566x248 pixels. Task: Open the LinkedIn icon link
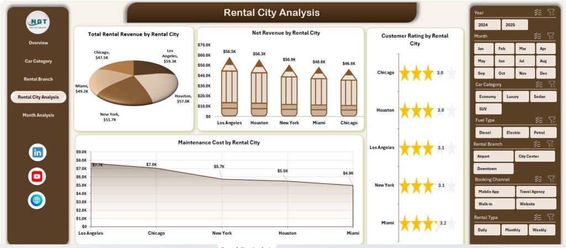tap(38, 152)
